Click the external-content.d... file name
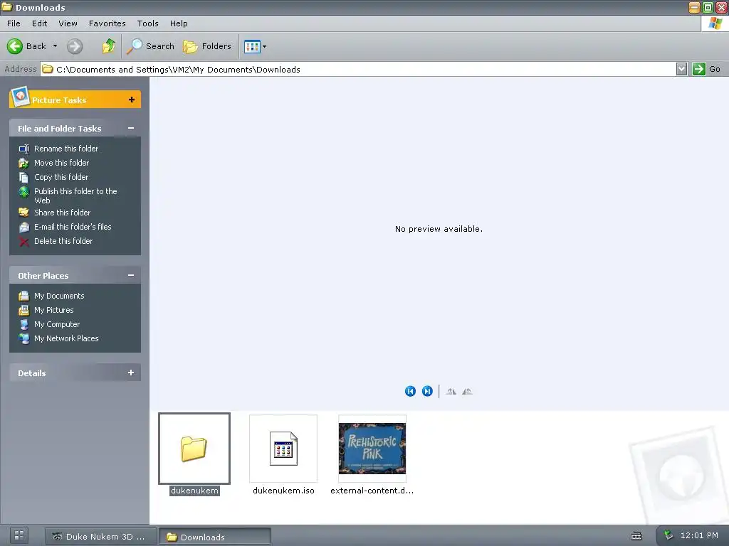The width and height of the screenshot is (729, 546). pyautogui.click(x=372, y=491)
